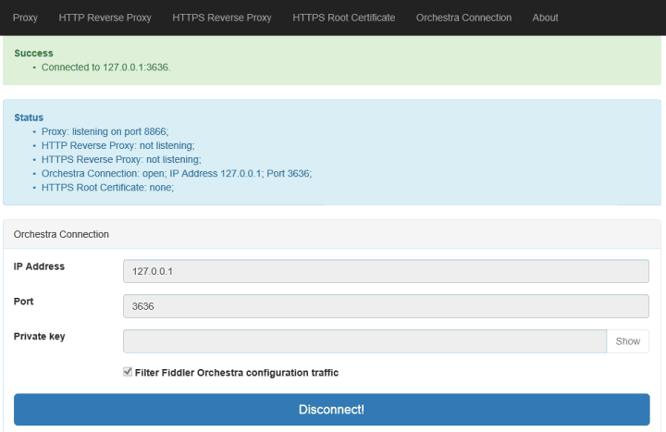The width and height of the screenshot is (666, 432).
Task: Click 'HTTPS Root Certificate: none;' status line
Action: [107, 188]
